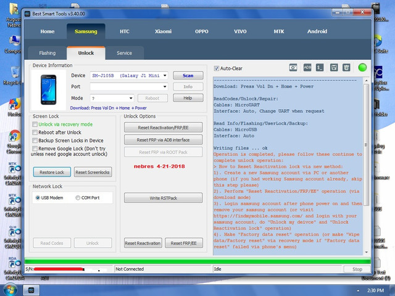Screen dimensions: 395x296
Task: Click the bottom Reset Reactivation button
Action: 143,243
